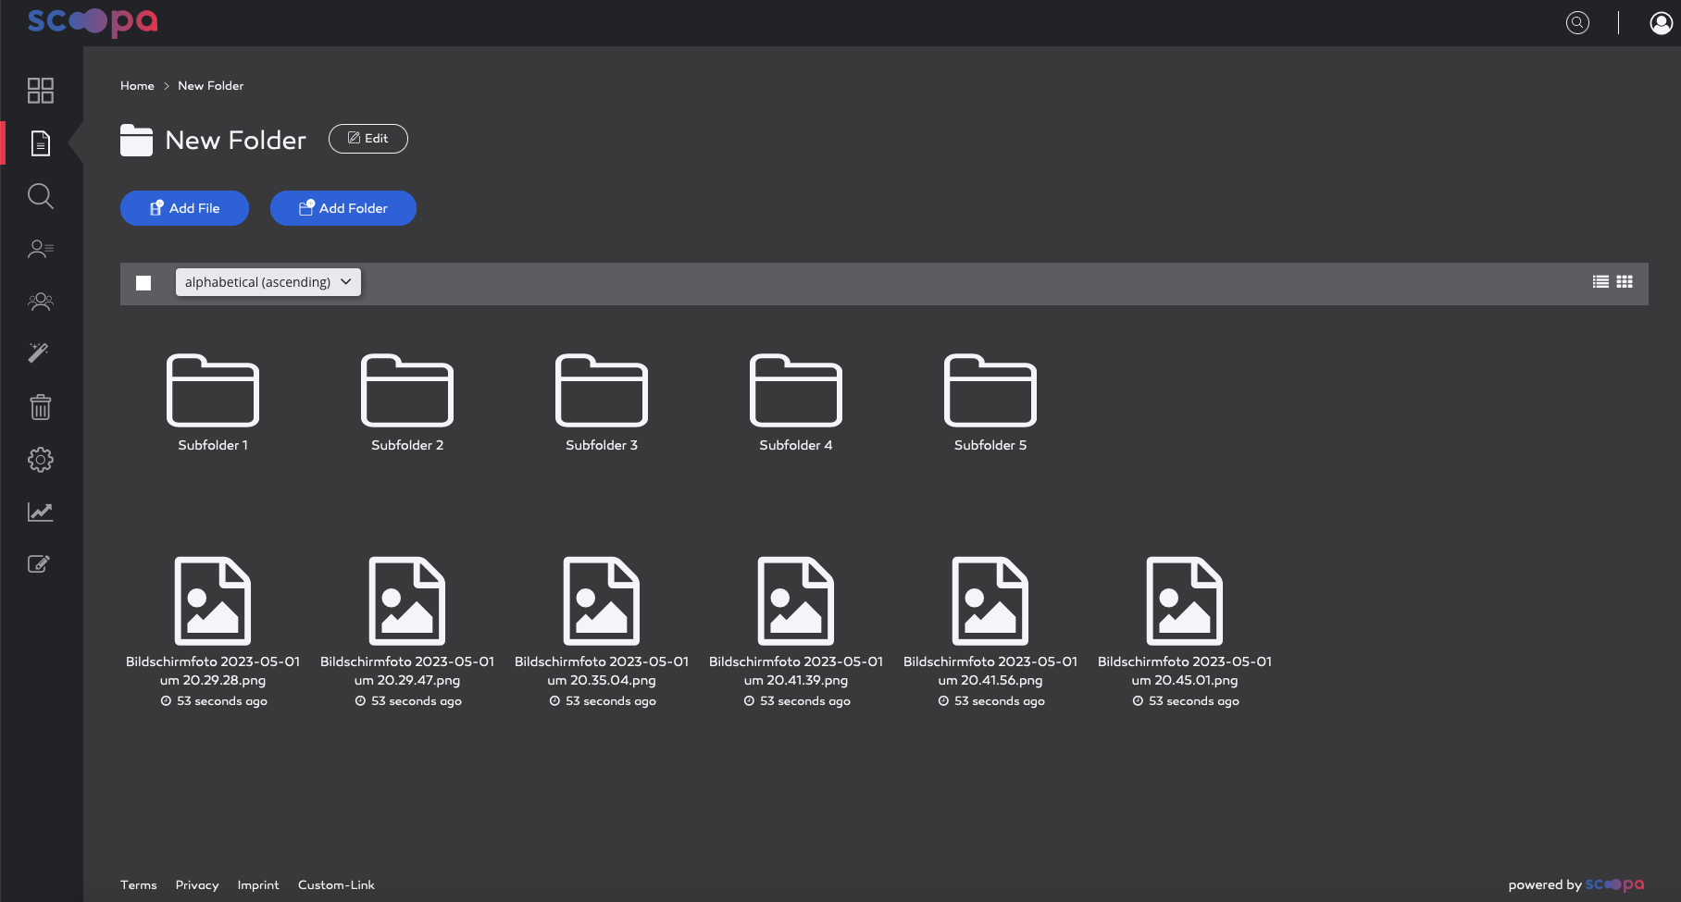Open the dashboard grid icon in sidebar
This screenshot has width=1681, height=902.
(x=41, y=91)
